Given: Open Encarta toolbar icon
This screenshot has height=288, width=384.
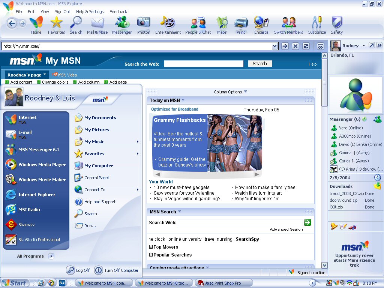Looking at the screenshot, I should pos(261,25).
